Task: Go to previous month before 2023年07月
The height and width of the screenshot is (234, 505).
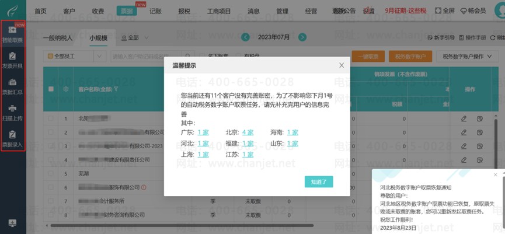Action: click(245, 37)
